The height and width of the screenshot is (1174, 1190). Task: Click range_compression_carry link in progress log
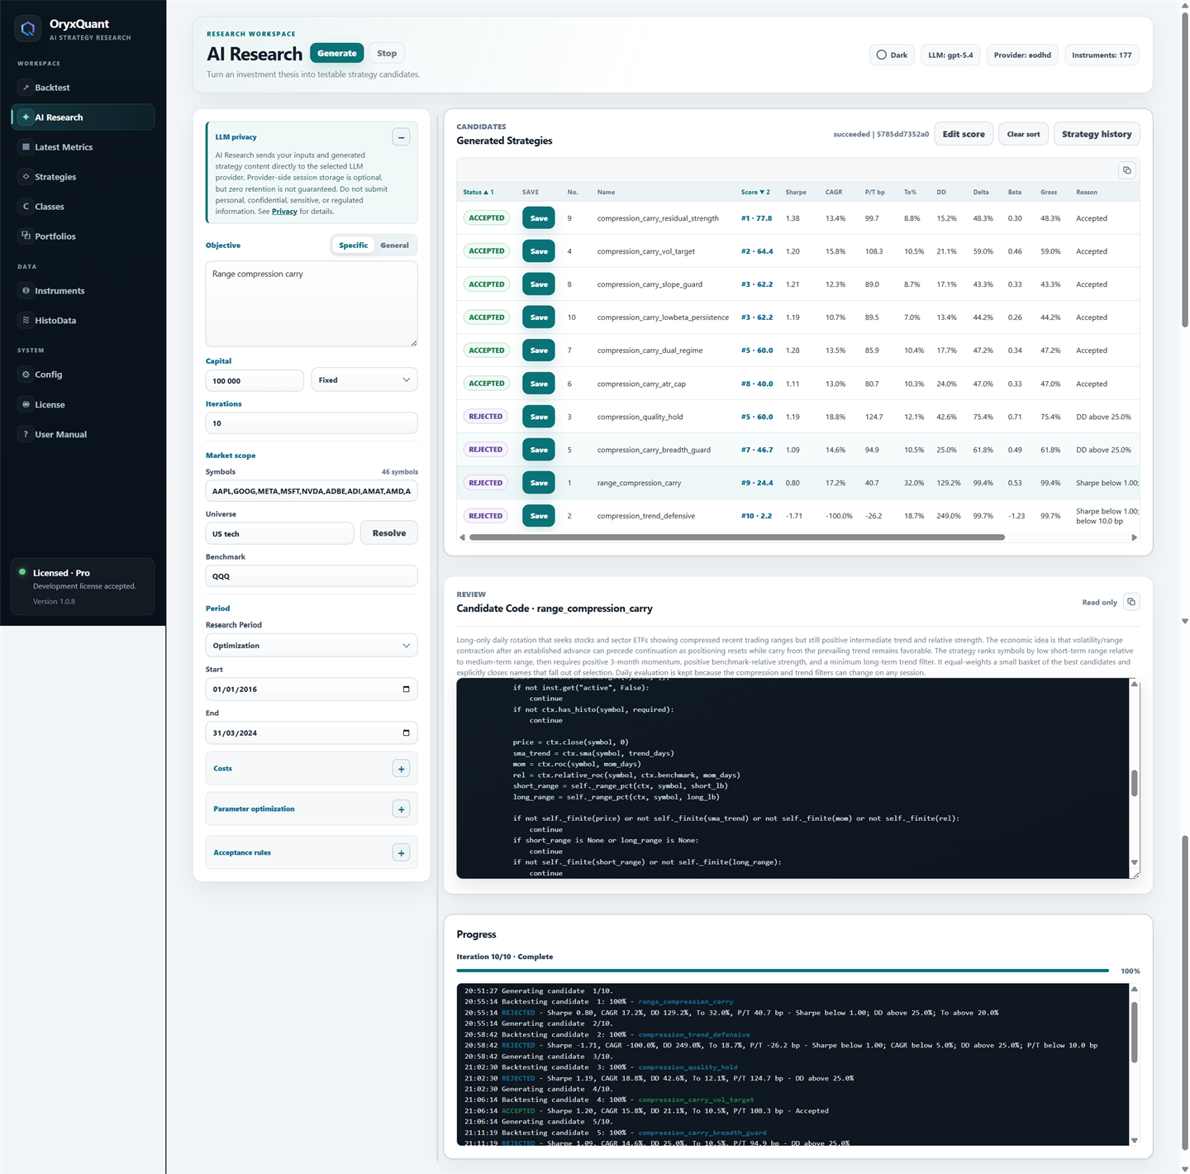[685, 1002]
